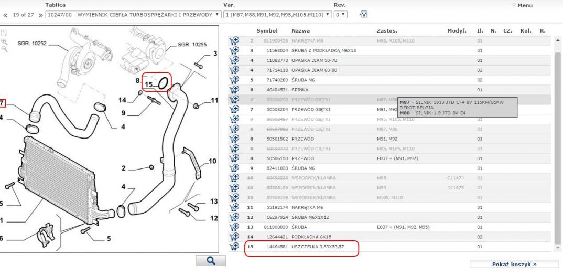Click the Zastos. column header
The width and height of the screenshot is (563, 275).
coord(387,31)
